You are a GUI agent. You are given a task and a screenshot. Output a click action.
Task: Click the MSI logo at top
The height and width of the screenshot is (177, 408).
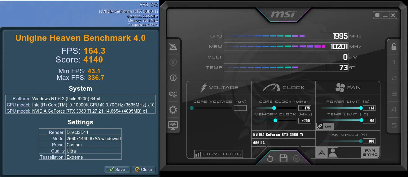pos(283,15)
